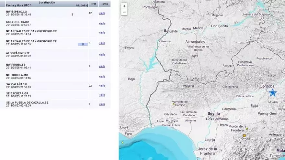The width and height of the screenshot is (285, 160).
Task: Open +info for Golfo de Cádiz event
Action: click(x=102, y=24)
